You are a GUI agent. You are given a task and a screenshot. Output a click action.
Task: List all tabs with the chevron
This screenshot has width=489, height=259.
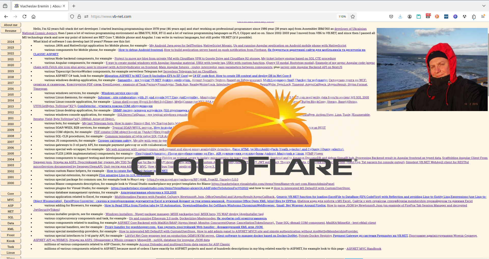tap(484, 6)
